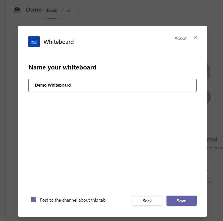This screenshot has width=223, height=221.
Task: Switch to the Posts tab
Action: pyautogui.click(x=52, y=10)
